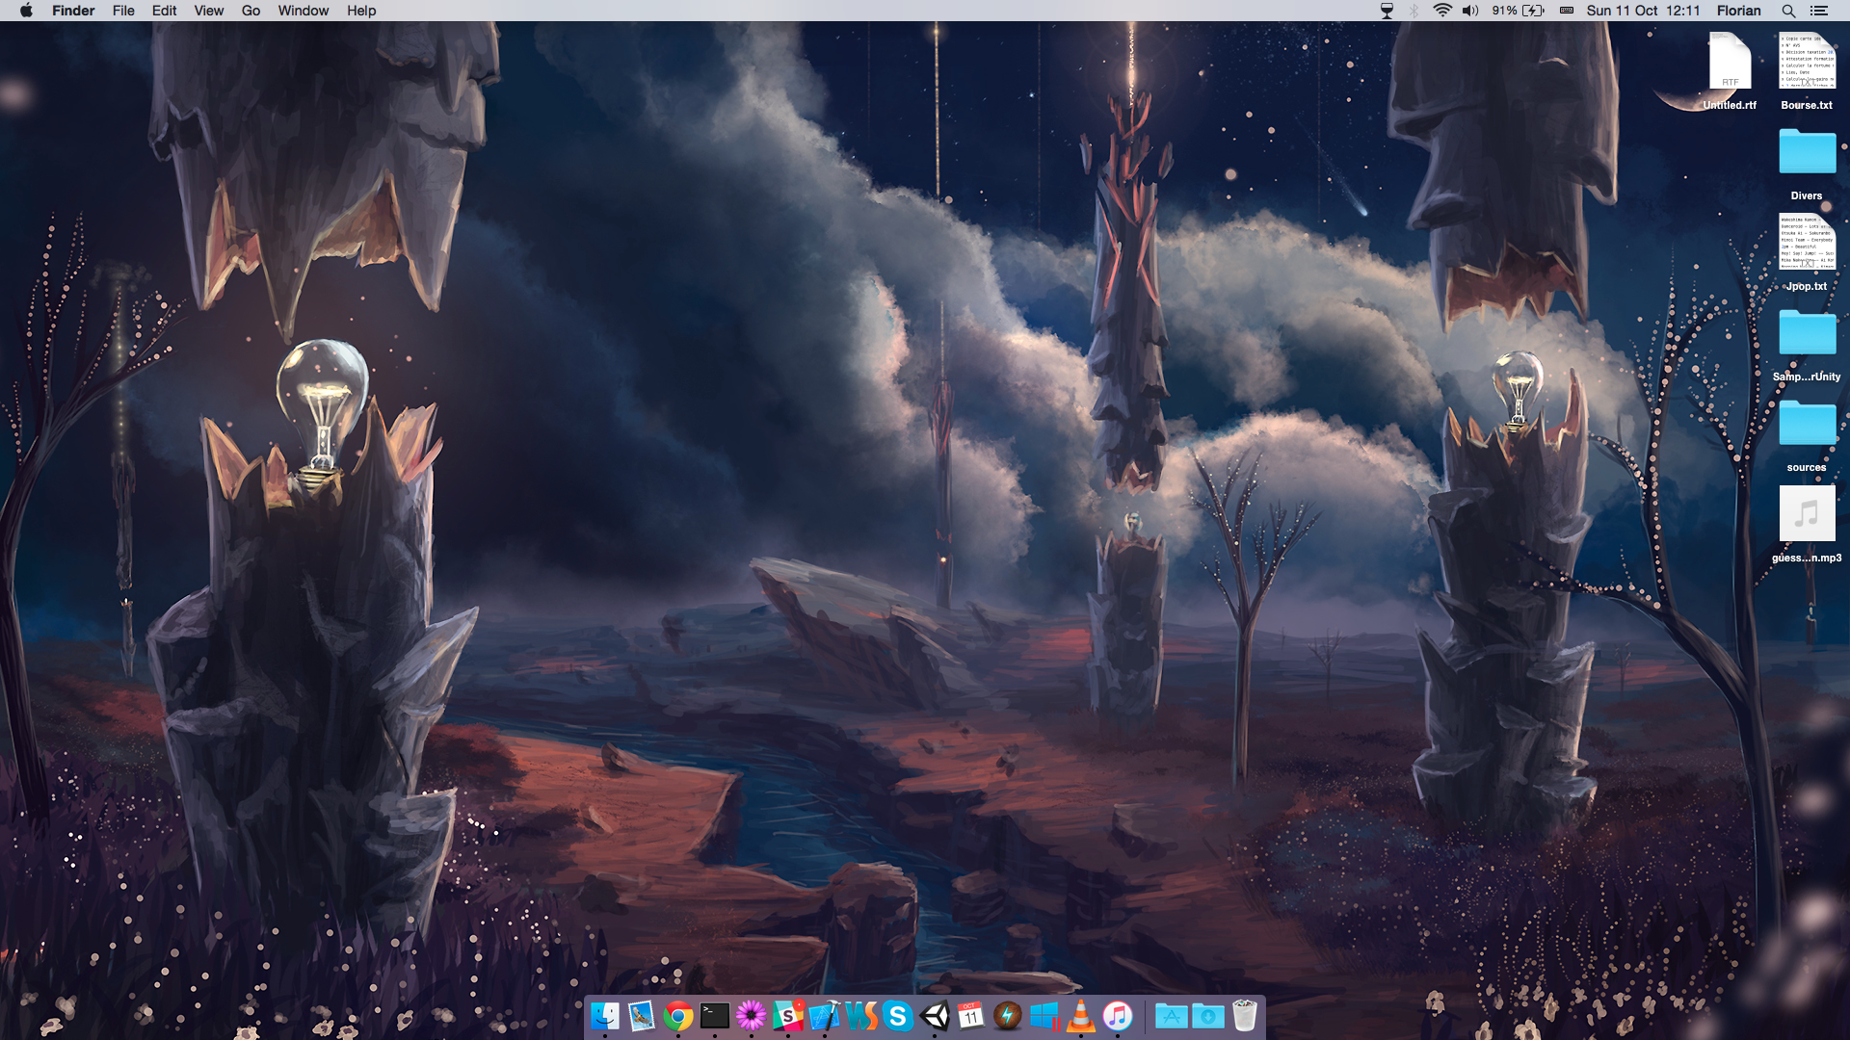Viewport: 1850px width, 1040px height.
Task: Open the Trash in the dock
Action: point(1245,1016)
